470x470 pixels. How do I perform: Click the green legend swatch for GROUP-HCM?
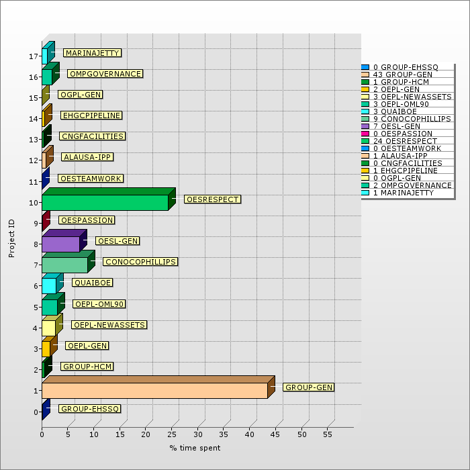tap(365, 82)
